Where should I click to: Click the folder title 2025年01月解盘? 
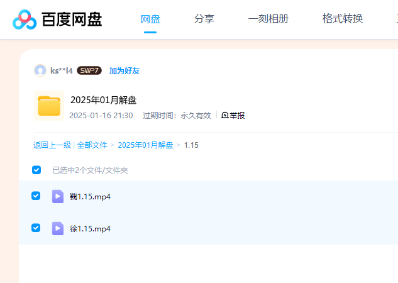tap(104, 100)
